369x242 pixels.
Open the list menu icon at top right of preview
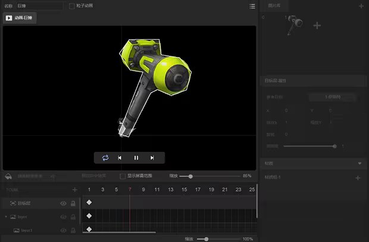[252, 6]
